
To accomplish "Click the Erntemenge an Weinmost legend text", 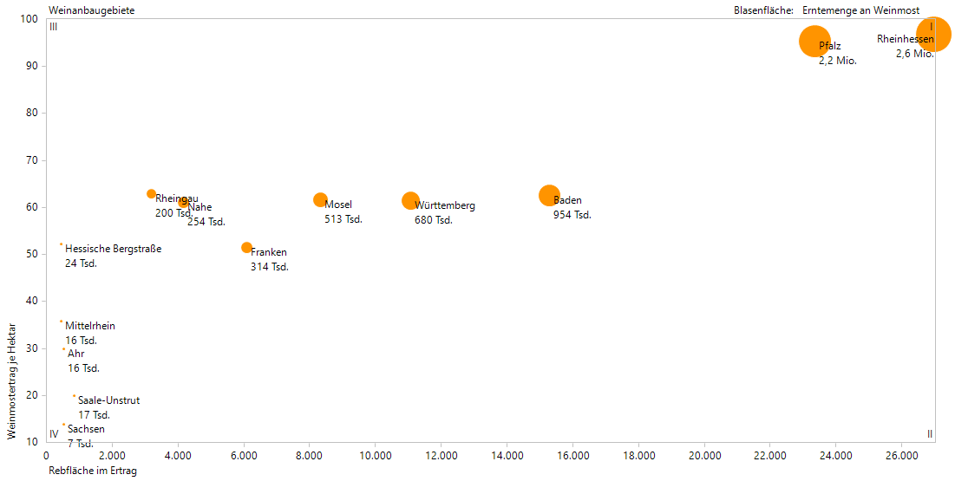I will [861, 10].
